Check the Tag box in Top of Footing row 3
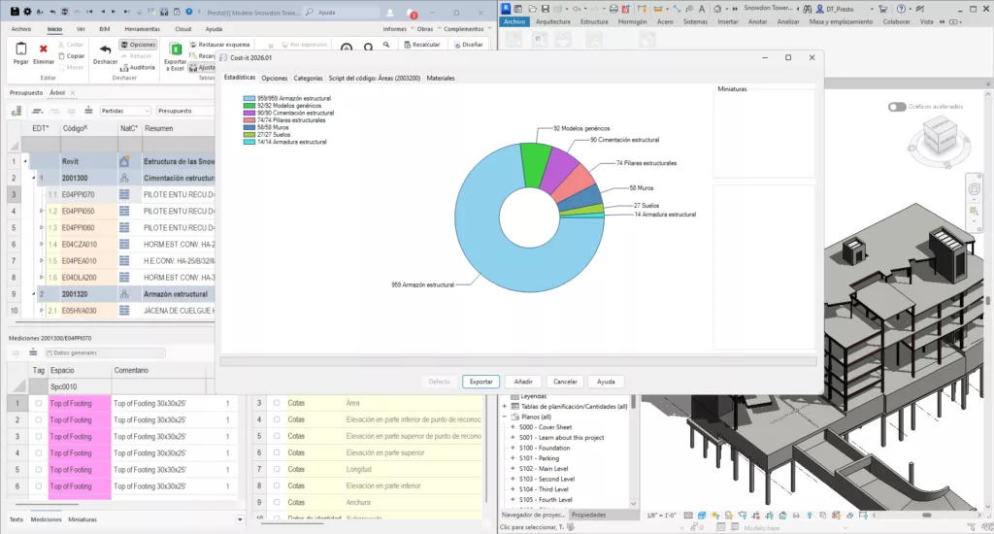 pyautogui.click(x=39, y=436)
